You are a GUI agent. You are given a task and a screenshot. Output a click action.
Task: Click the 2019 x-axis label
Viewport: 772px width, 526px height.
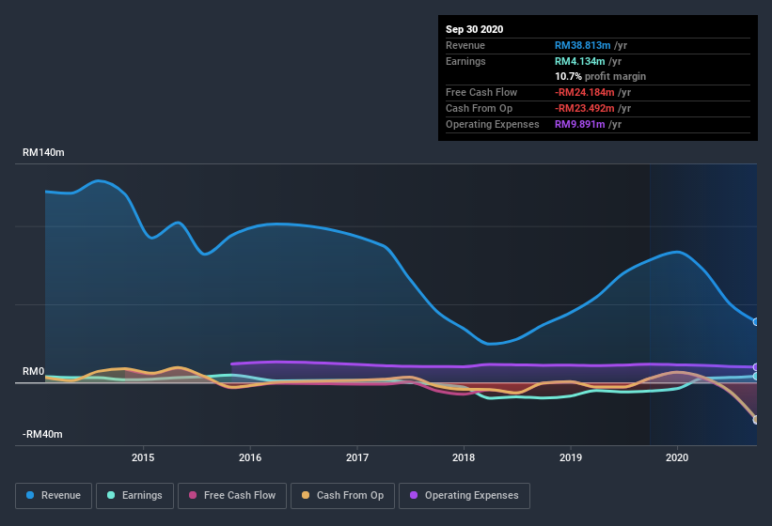[571, 457]
